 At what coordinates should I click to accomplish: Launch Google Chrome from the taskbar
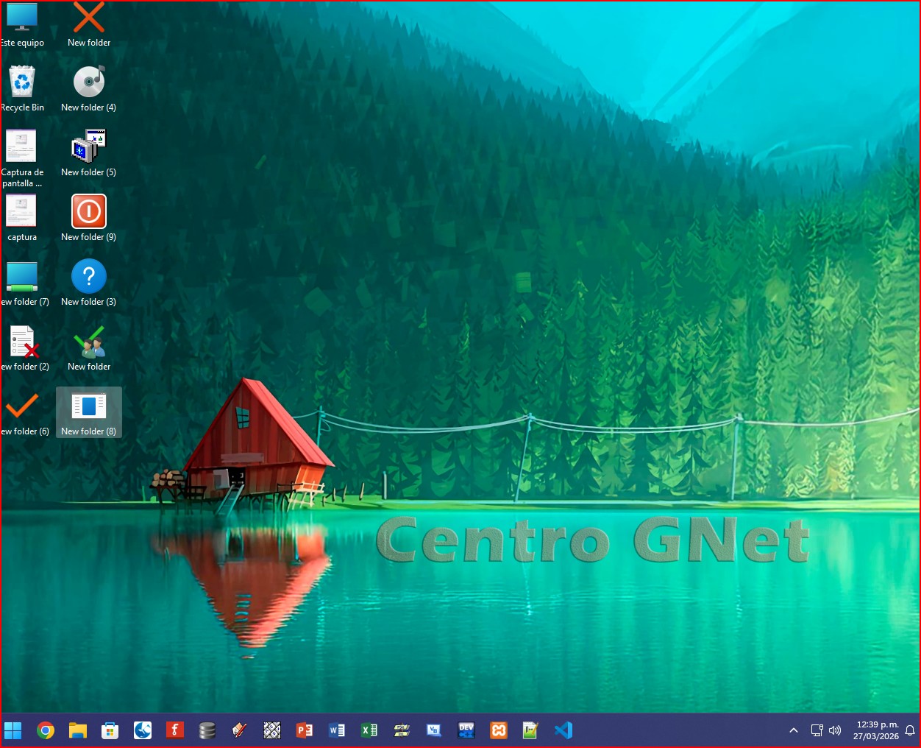coord(46,730)
